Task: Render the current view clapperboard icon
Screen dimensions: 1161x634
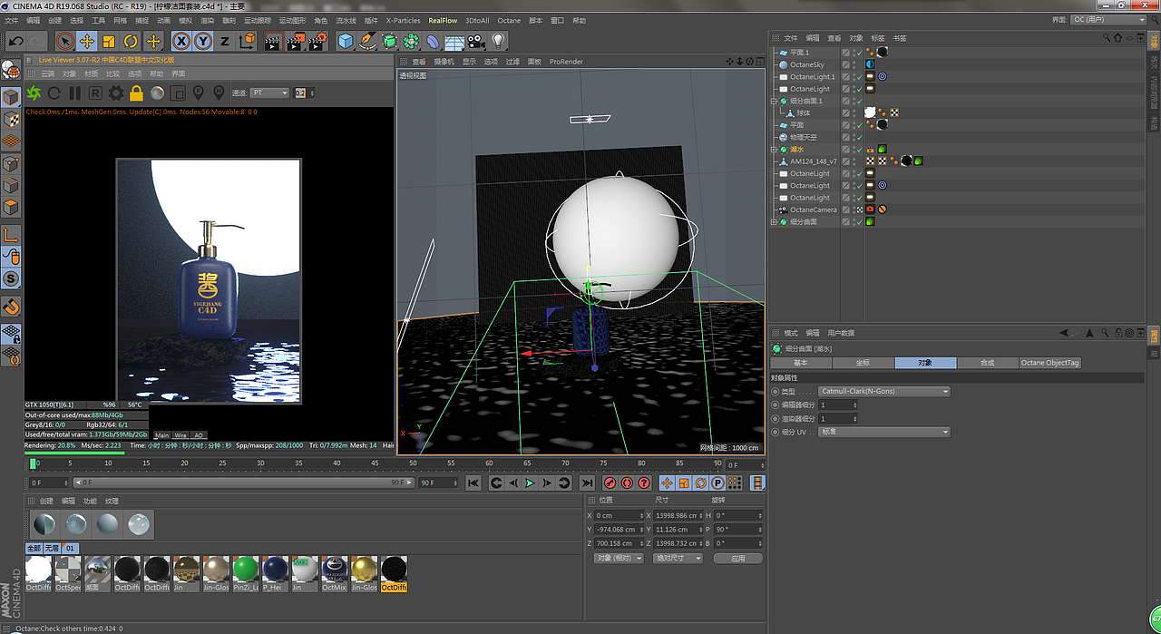Action: point(273,41)
